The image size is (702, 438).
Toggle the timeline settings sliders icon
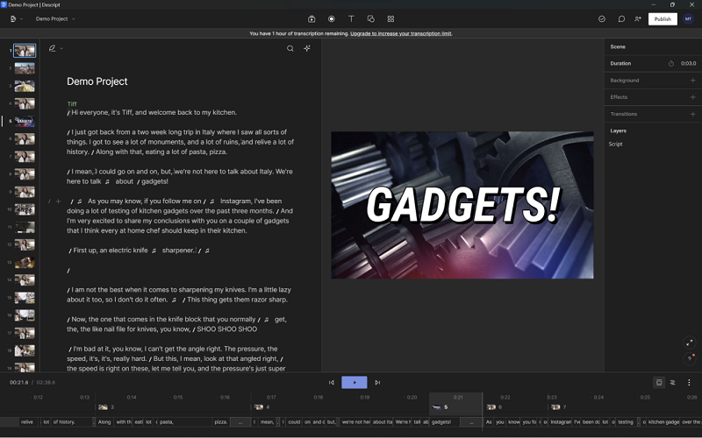pyautogui.click(x=672, y=382)
